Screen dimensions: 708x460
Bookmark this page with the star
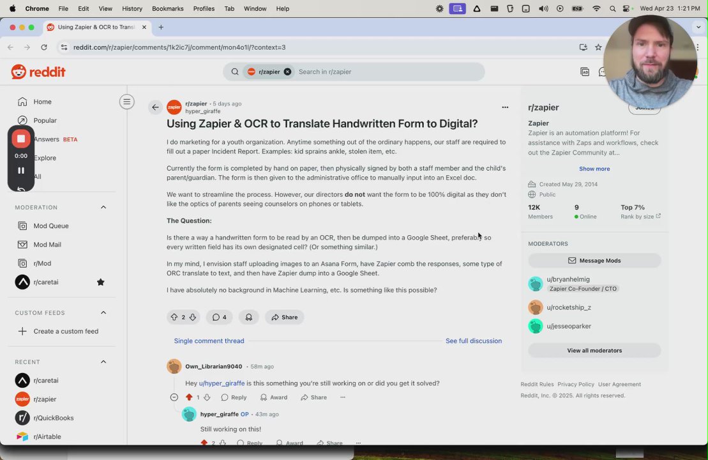point(598,47)
